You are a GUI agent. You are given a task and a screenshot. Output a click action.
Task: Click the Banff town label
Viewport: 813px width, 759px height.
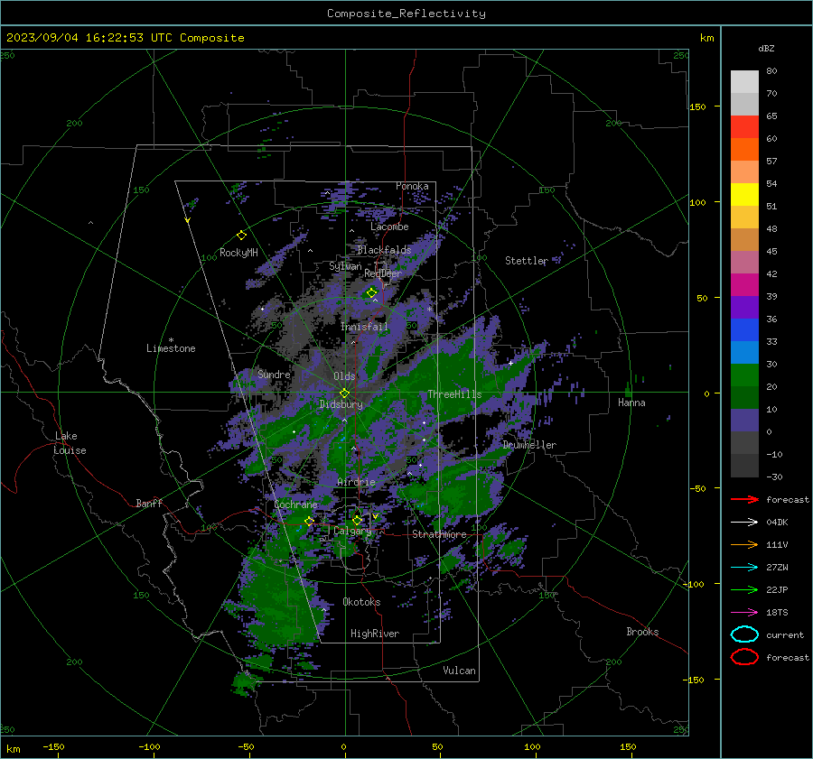[149, 504]
